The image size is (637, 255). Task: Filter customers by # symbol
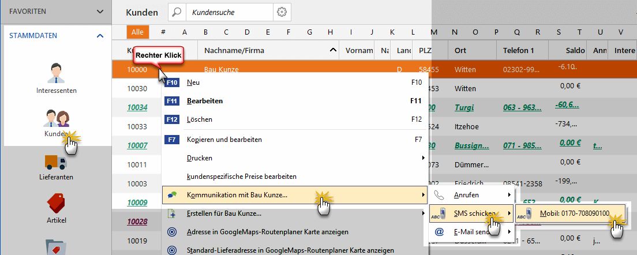(163, 32)
